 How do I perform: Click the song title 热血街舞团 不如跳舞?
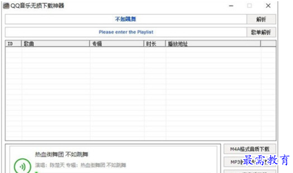61,154
